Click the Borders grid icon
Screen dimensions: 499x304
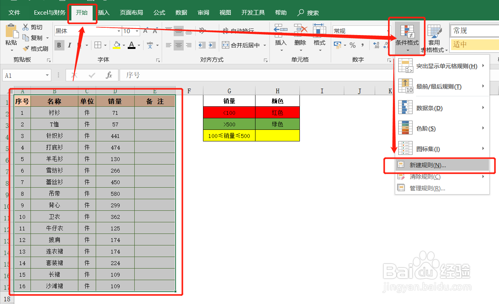tap(98, 45)
